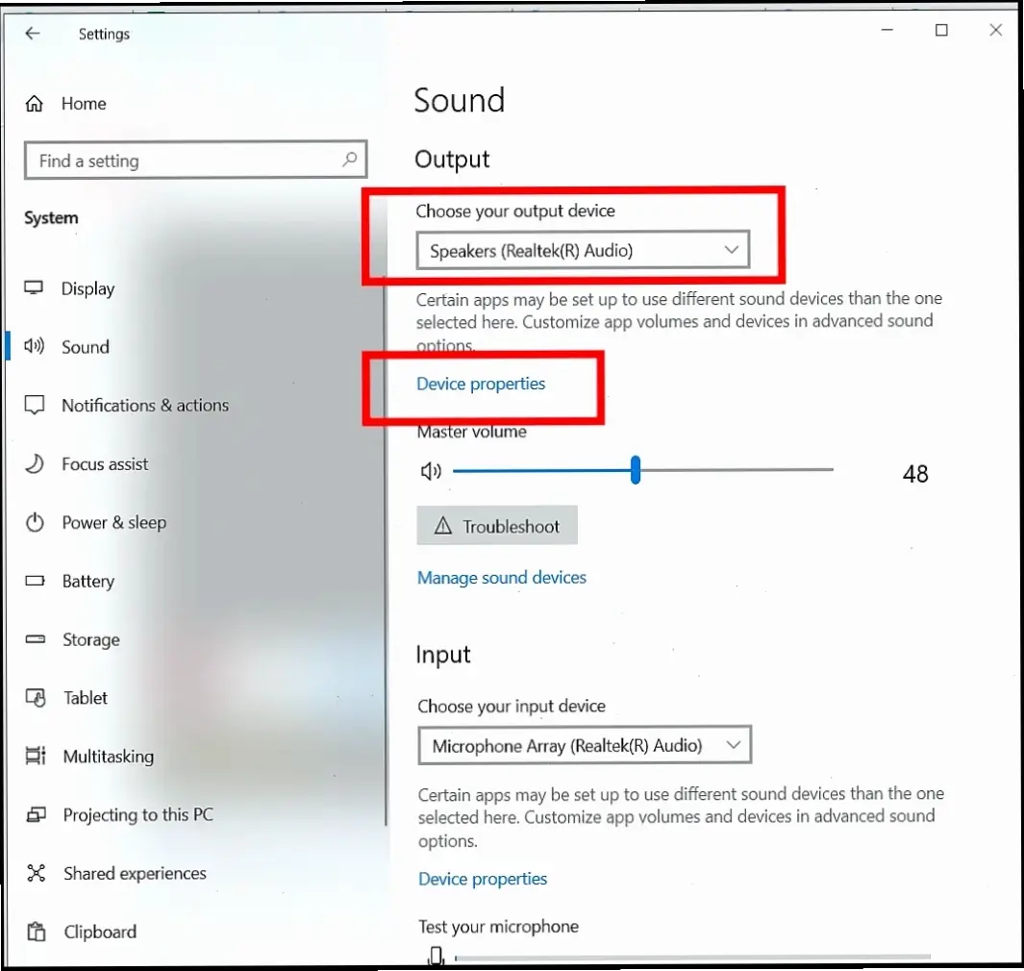
Task: Click the Find a setting field
Action: [x=195, y=160]
